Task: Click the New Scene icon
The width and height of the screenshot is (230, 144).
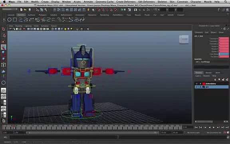Action: [22, 10]
